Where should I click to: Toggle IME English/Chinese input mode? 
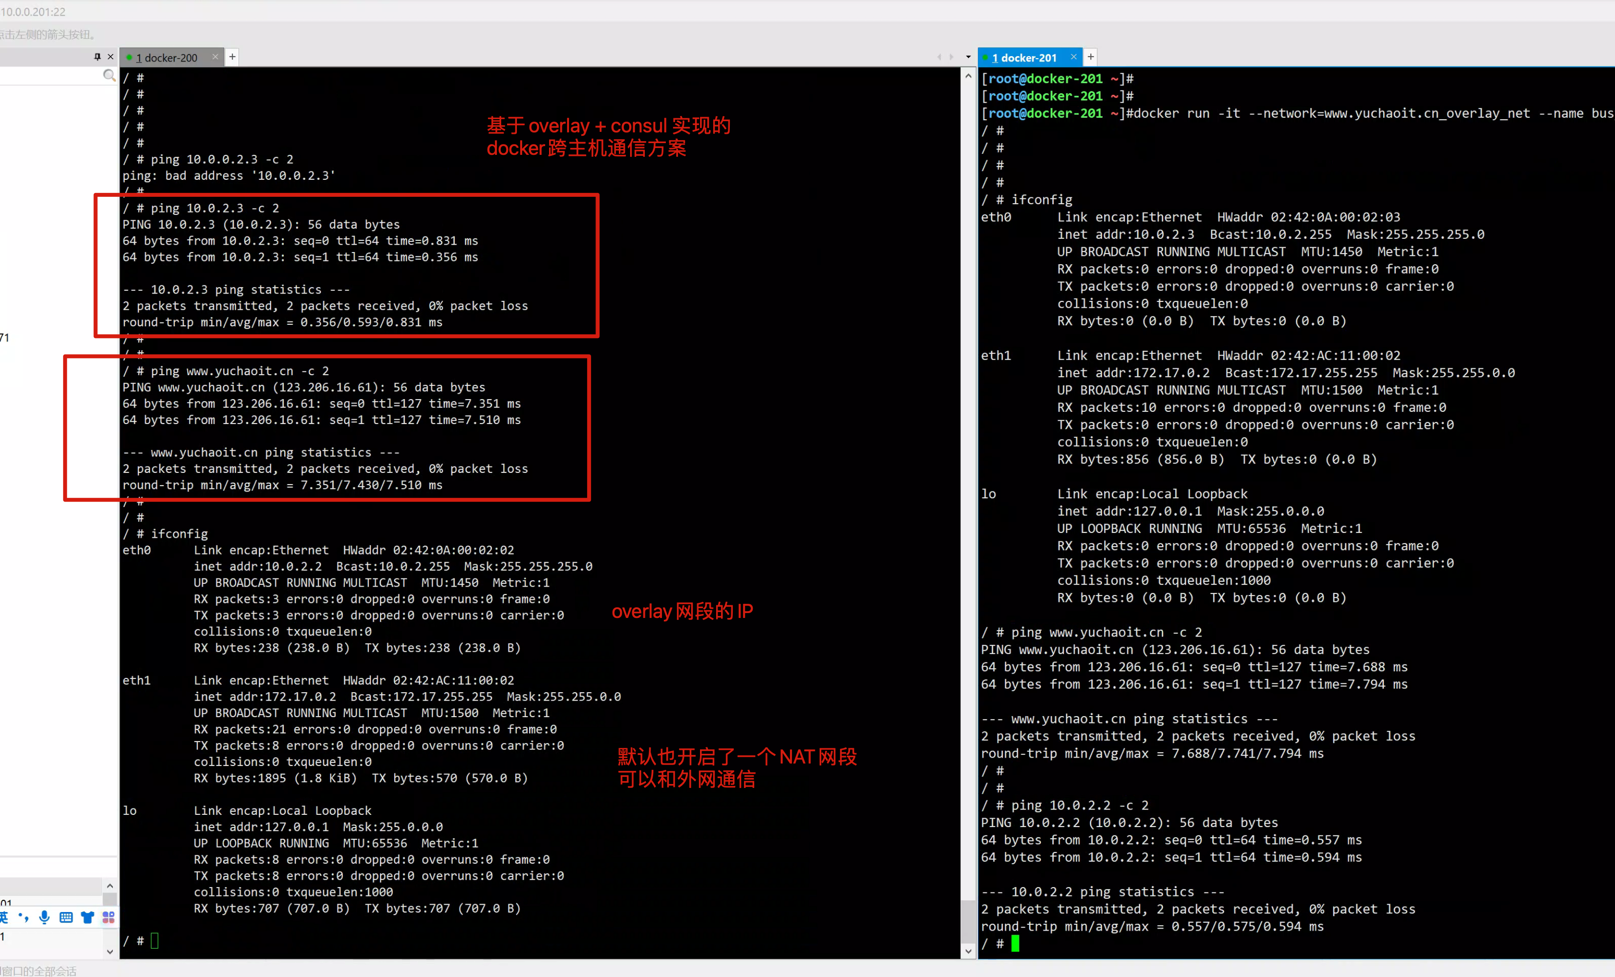pyautogui.click(x=4, y=917)
